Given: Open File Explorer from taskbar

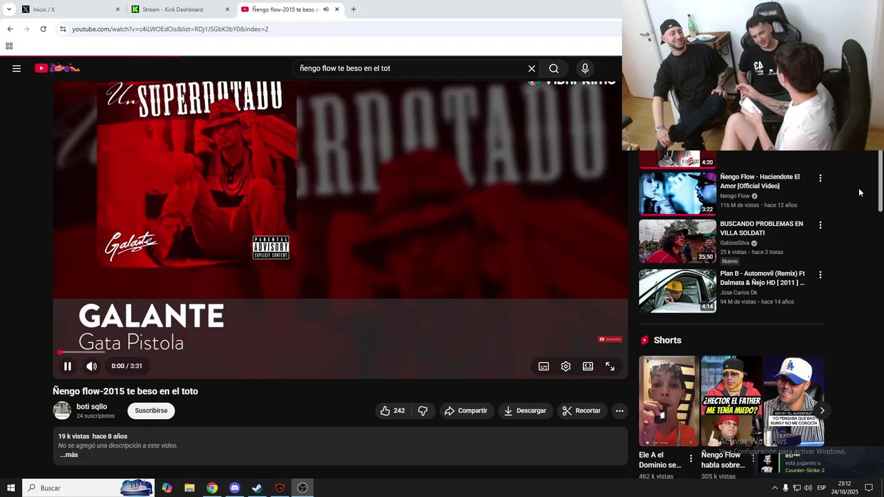Looking at the screenshot, I should [x=189, y=488].
